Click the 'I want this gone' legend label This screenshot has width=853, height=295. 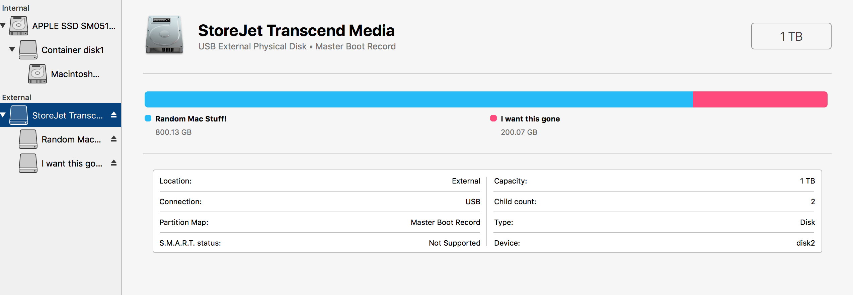pos(530,119)
